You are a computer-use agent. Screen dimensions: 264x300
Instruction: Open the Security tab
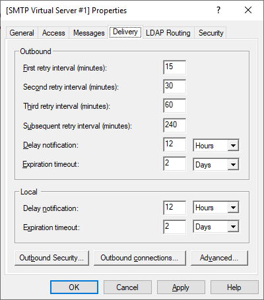point(211,33)
